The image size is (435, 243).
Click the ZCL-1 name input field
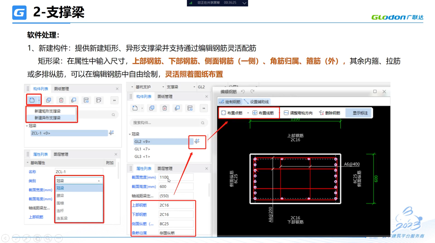click(79, 172)
